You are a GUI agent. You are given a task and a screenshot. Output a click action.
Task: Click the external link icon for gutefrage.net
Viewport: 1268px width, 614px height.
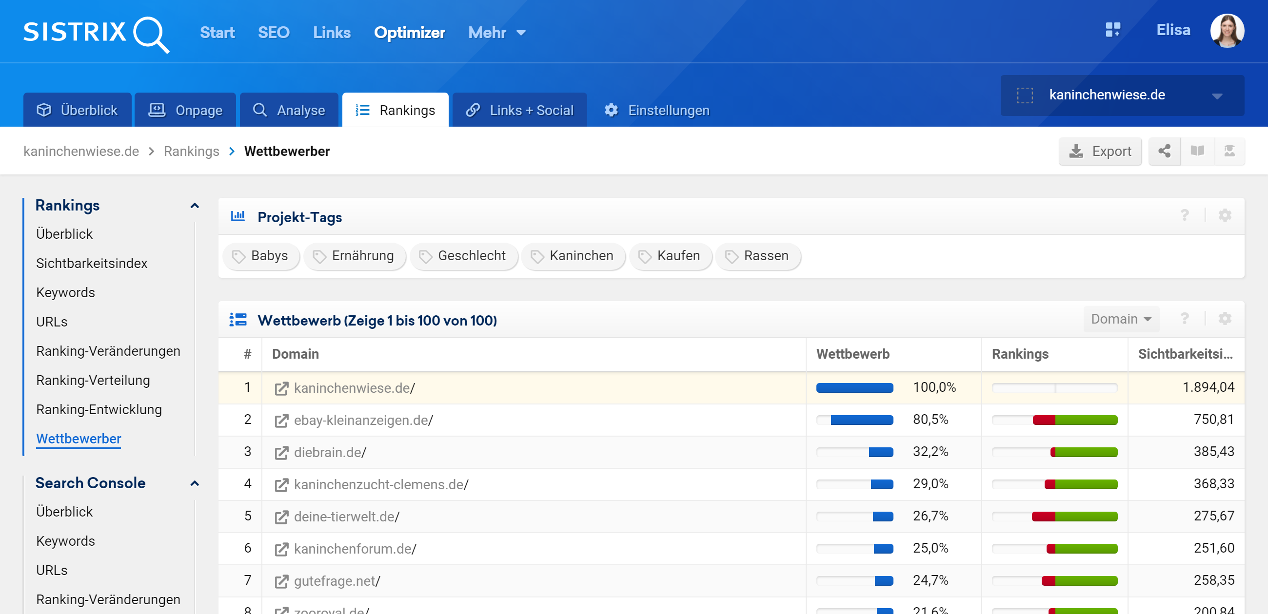pyautogui.click(x=281, y=581)
